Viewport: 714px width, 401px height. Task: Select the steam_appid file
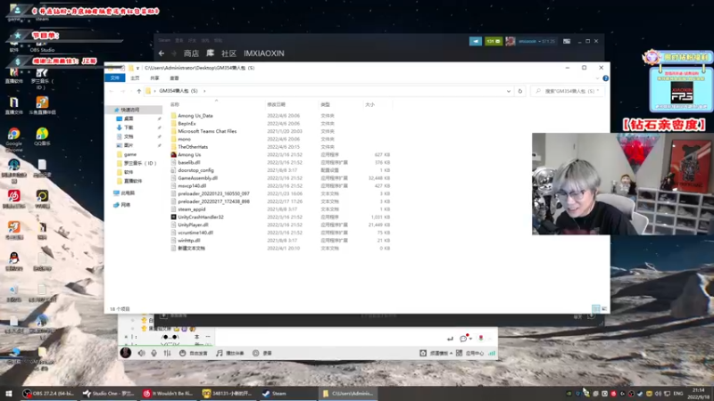point(191,209)
